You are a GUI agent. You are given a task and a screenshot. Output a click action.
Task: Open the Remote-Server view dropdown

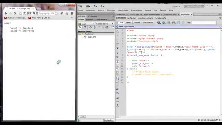click(105, 24)
